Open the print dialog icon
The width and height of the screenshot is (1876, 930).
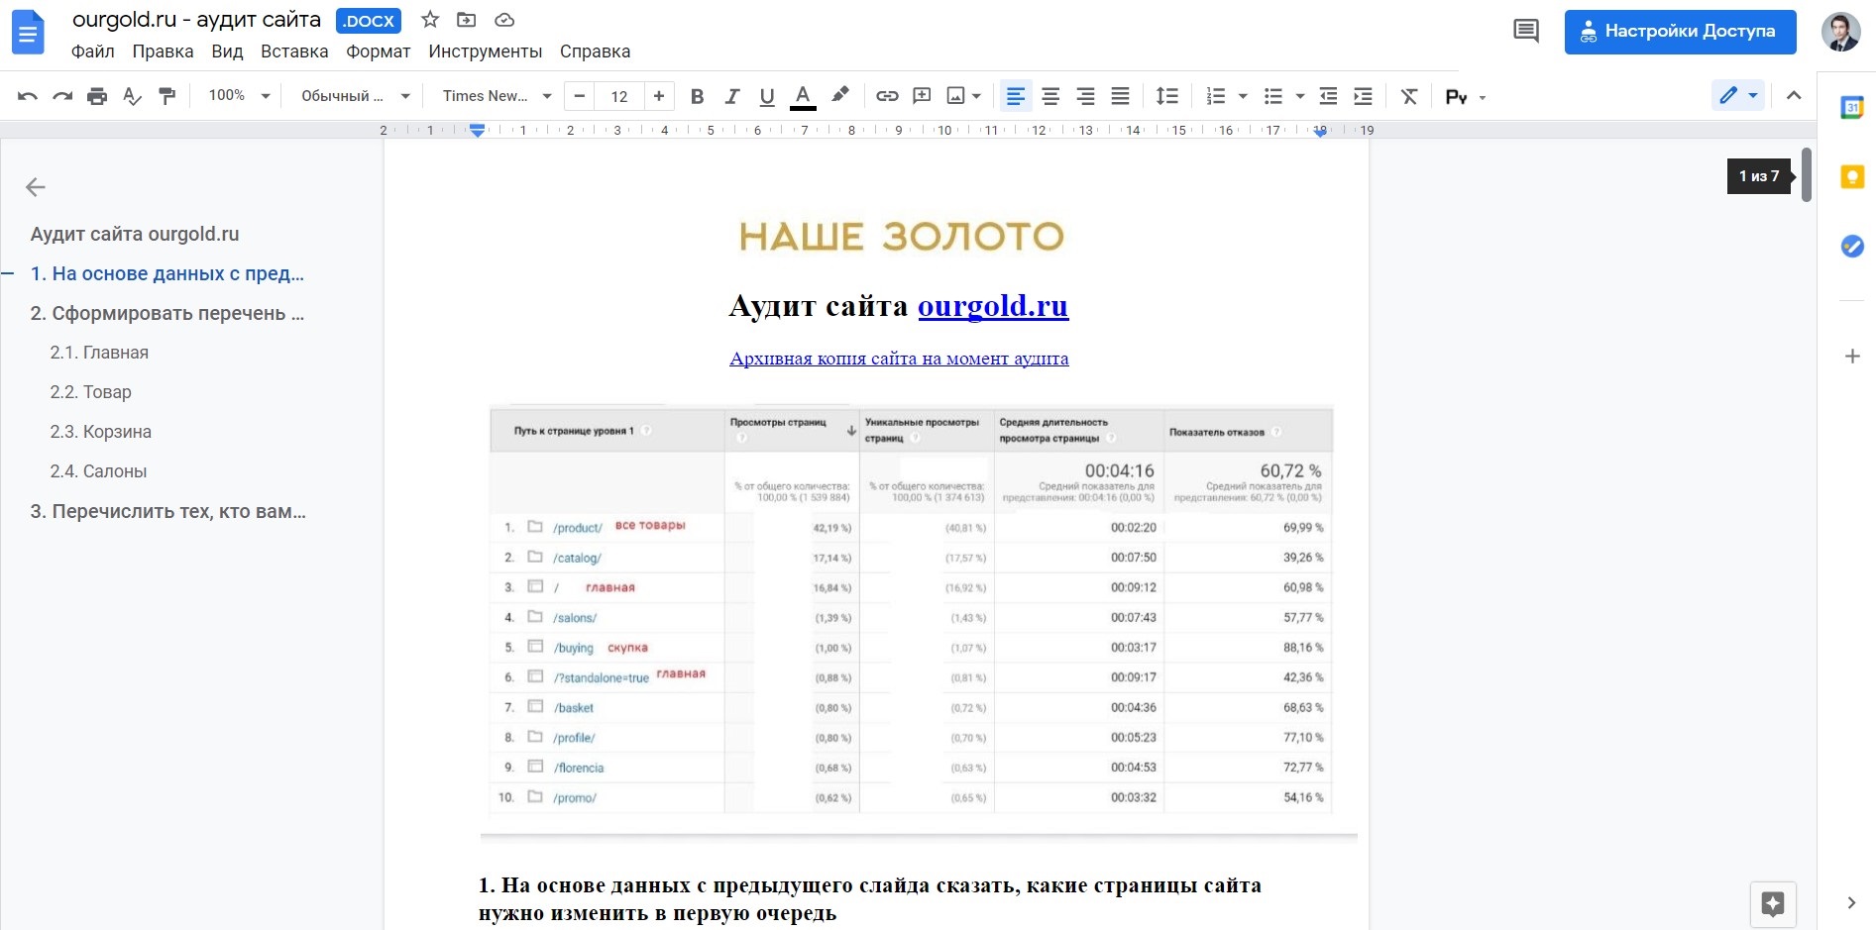[96, 96]
